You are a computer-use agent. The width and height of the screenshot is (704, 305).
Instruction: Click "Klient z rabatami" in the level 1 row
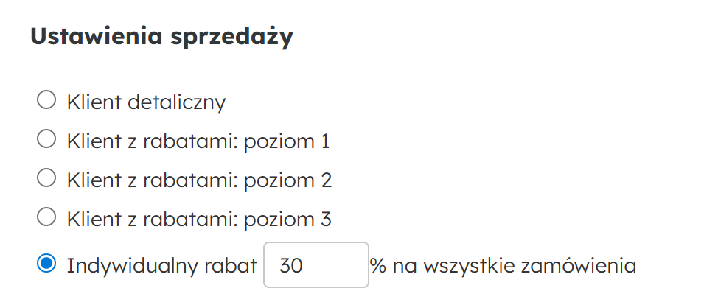click(x=150, y=141)
